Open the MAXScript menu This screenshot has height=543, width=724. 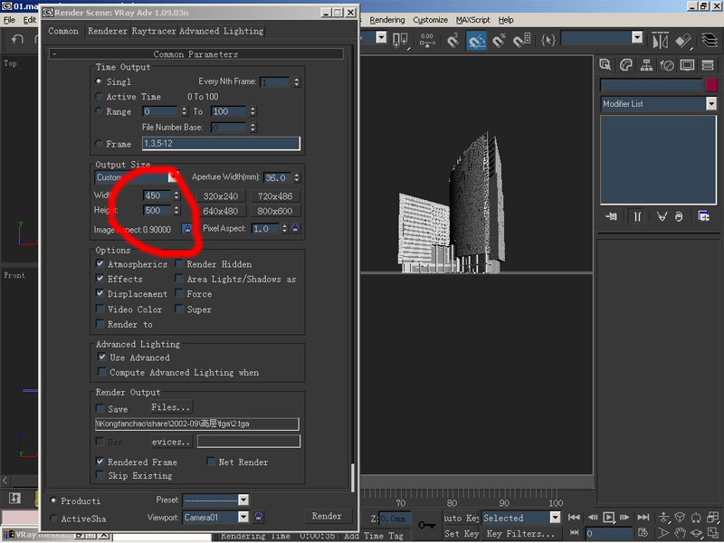472,20
